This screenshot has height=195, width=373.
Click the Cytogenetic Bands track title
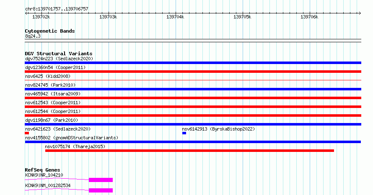(50, 31)
